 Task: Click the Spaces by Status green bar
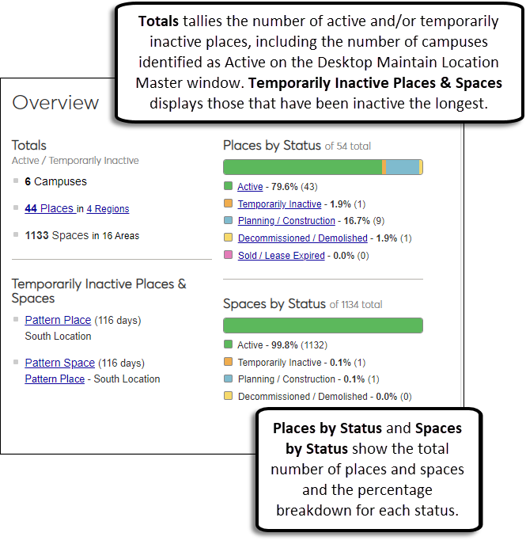coord(323,325)
